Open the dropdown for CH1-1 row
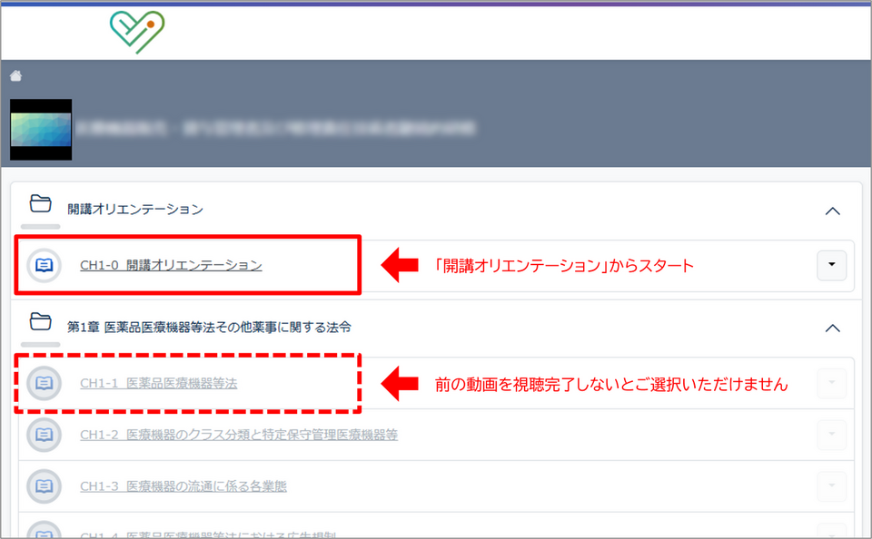Screen dimensions: 872x539 coord(832,384)
